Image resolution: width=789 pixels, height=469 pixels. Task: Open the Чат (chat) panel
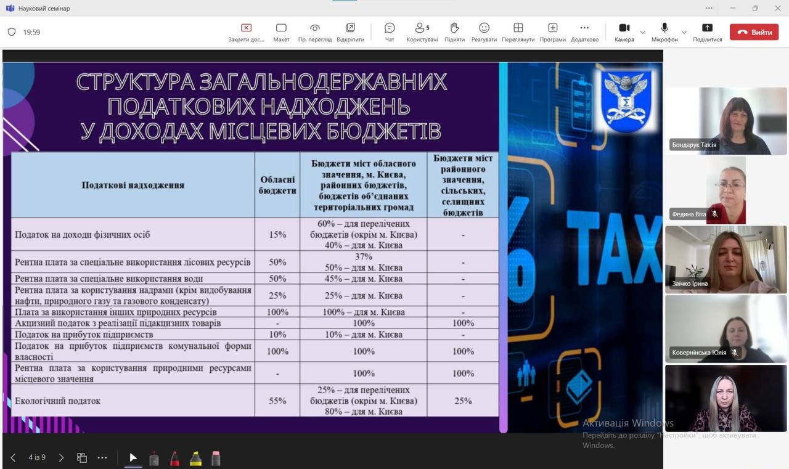tap(390, 31)
